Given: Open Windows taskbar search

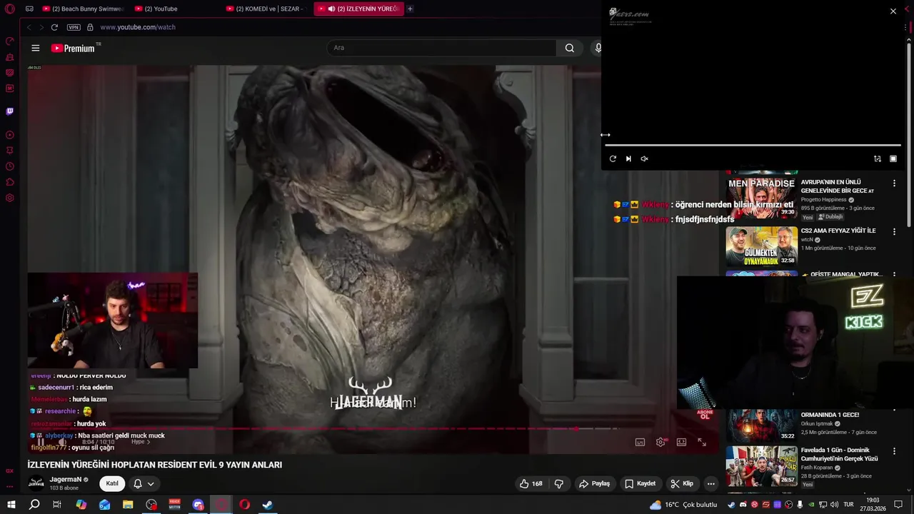Looking at the screenshot, I should [34, 505].
